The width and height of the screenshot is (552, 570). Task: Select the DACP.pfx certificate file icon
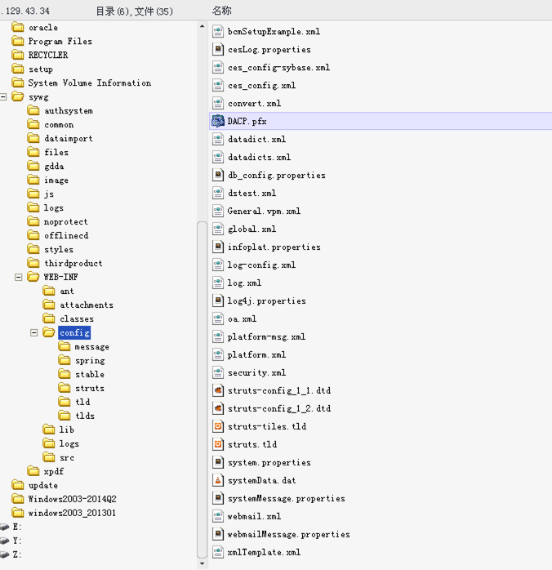pyautogui.click(x=218, y=121)
